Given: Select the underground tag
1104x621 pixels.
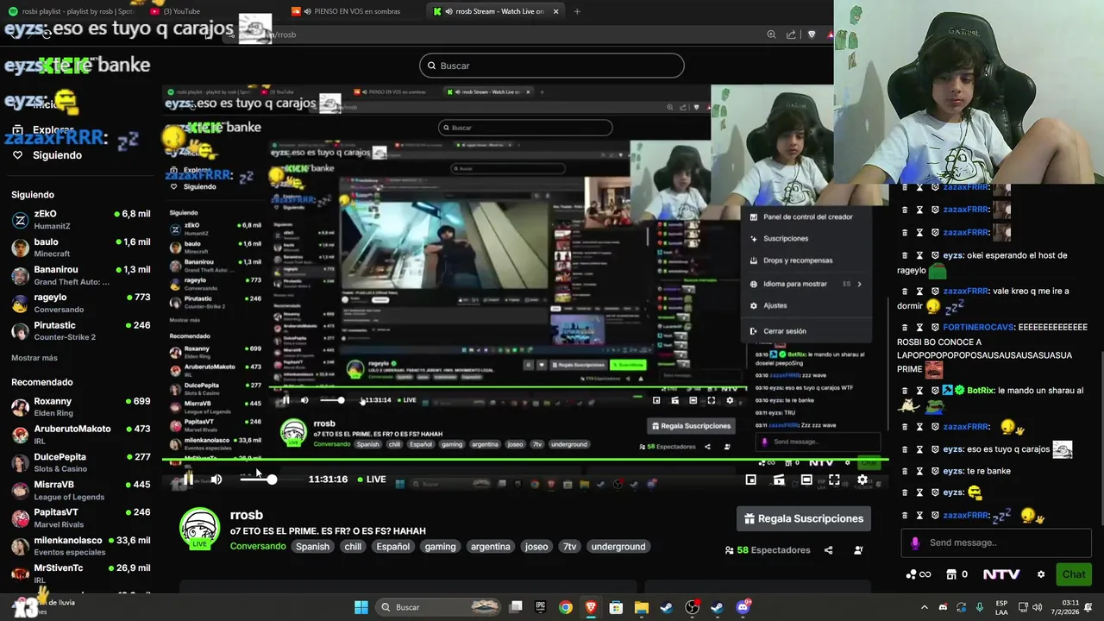Looking at the screenshot, I should 618,547.
